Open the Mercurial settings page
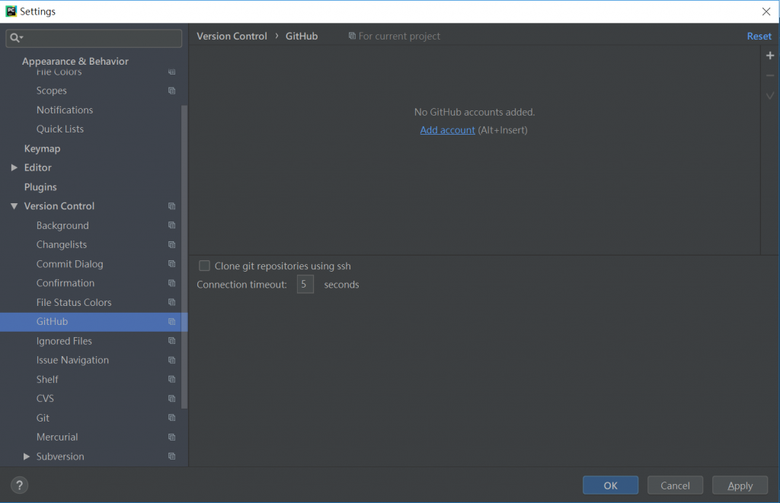780x503 pixels. click(x=57, y=437)
